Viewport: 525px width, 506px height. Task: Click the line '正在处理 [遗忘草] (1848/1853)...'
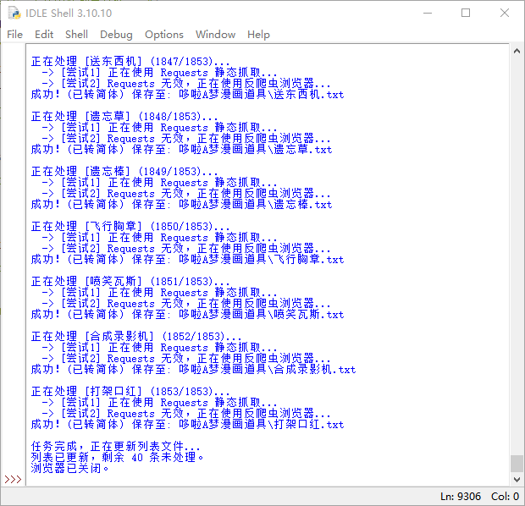pyautogui.click(x=124, y=117)
